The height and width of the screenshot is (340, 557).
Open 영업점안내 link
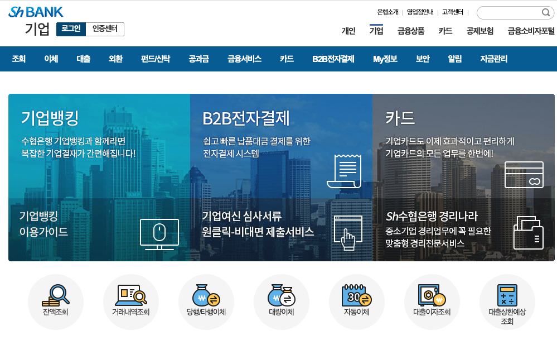pos(420,12)
